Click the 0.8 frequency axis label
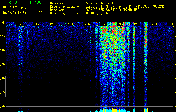Image resolution: width=176 pixels, height=112 pixels. tap(2, 78)
